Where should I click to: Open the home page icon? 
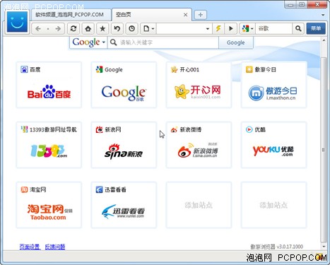point(88,29)
